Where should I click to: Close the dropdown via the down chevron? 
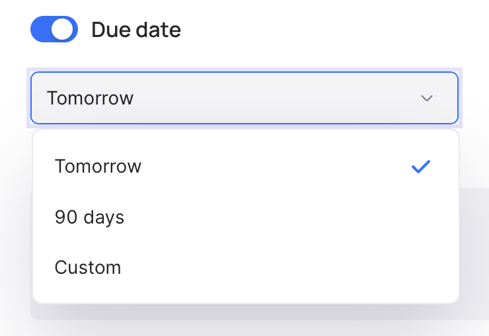(x=427, y=99)
